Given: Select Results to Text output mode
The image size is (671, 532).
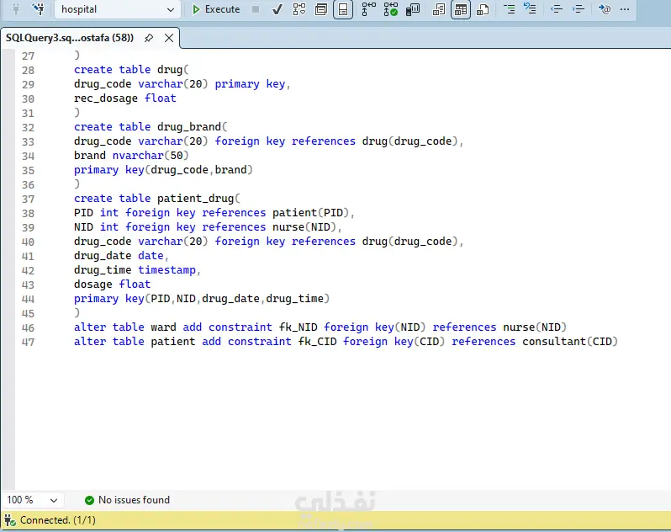Looking at the screenshot, I should tap(439, 9).
